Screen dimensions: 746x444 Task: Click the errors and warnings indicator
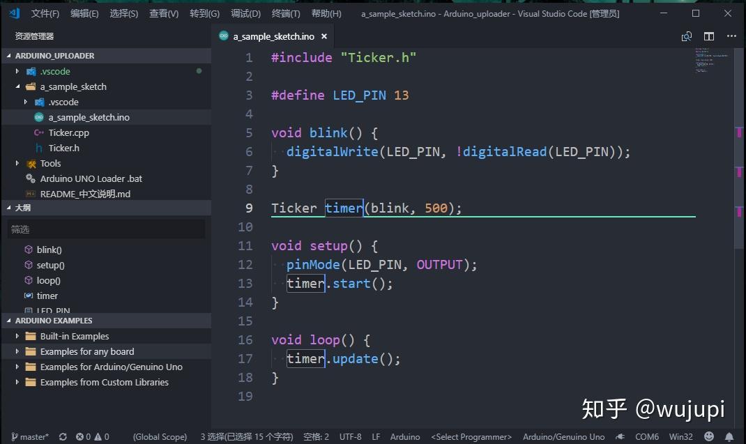[91, 436]
